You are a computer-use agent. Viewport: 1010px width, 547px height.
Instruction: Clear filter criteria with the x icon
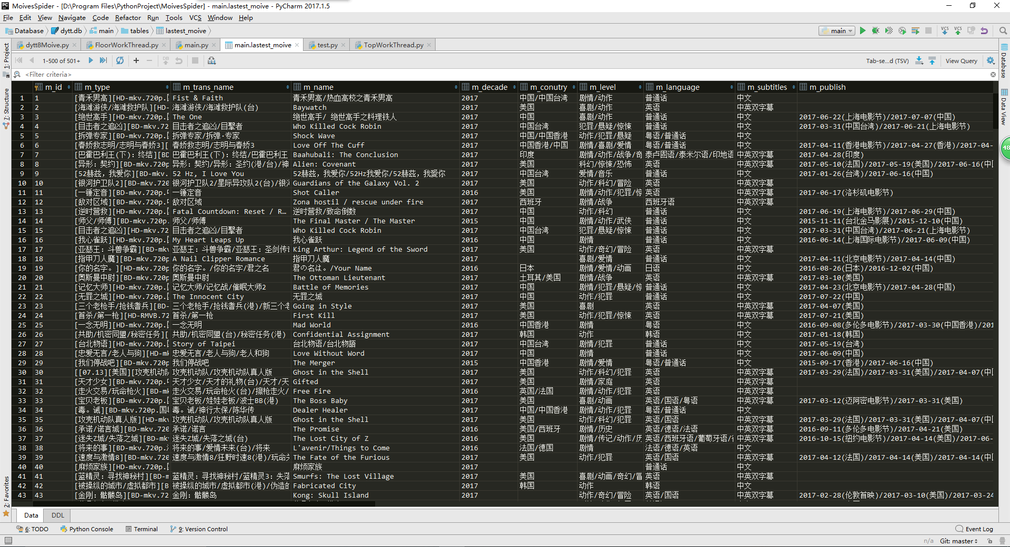pyautogui.click(x=993, y=75)
